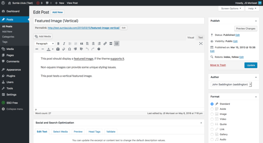
Task: Select the Audio post format
Action: [x=212, y=140]
